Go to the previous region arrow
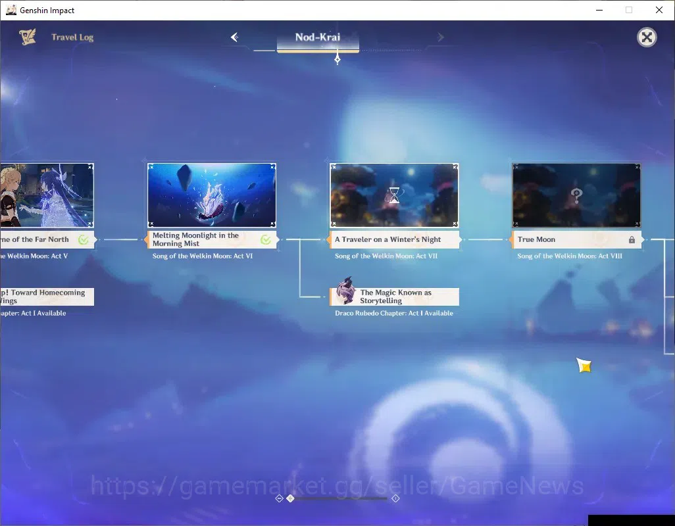The width and height of the screenshot is (675, 526). pos(235,37)
